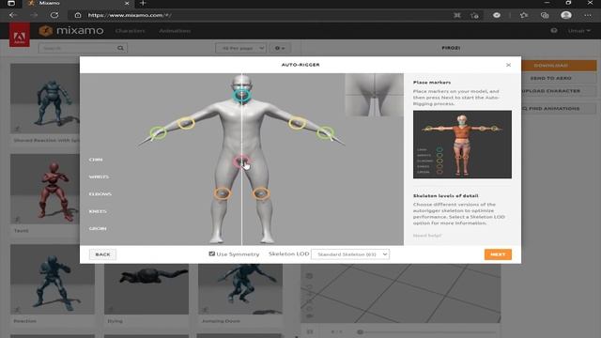Open the Need help link

click(x=427, y=236)
